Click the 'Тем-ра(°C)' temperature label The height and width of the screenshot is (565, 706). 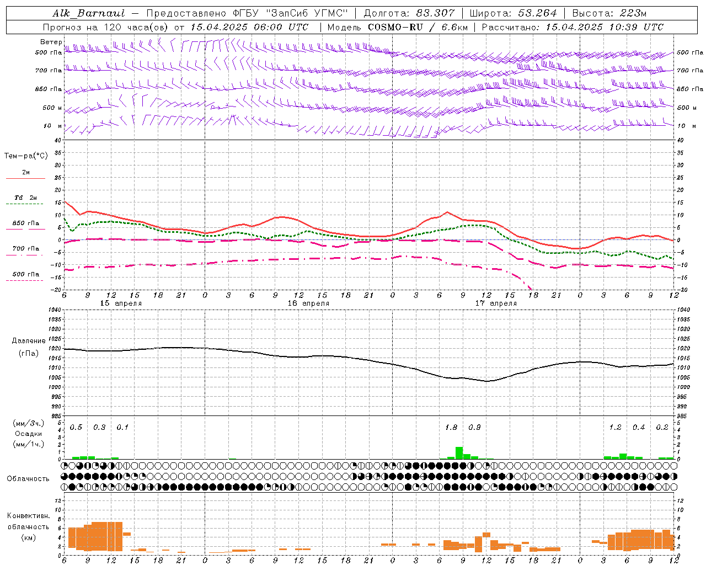(26, 156)
